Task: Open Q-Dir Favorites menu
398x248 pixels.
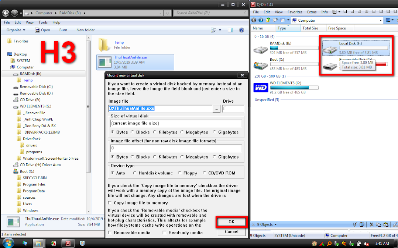Action: tap(295, 12)
